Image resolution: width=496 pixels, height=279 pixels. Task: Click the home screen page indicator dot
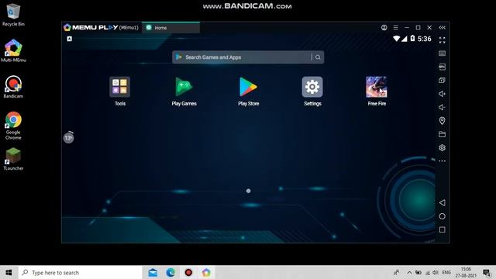248,191
